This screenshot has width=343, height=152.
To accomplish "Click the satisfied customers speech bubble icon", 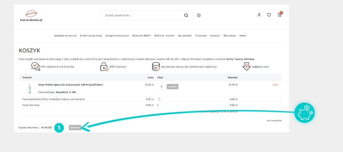I will click(36, 66).
